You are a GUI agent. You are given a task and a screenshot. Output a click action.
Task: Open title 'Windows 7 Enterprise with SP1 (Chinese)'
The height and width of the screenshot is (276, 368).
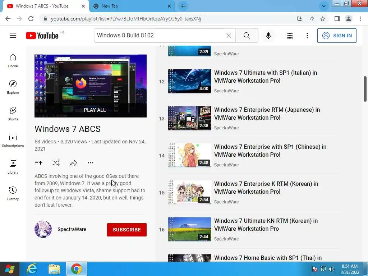point(270,151)
